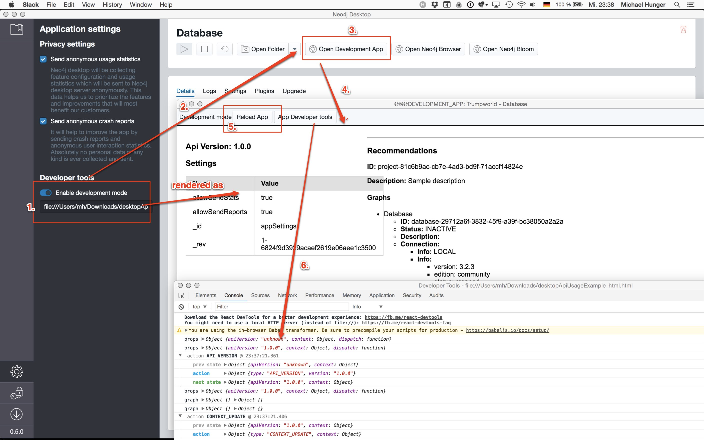The image size is (704, 440).
Task: Click the Open Neo4j Browser button
Action: [428, 49]
